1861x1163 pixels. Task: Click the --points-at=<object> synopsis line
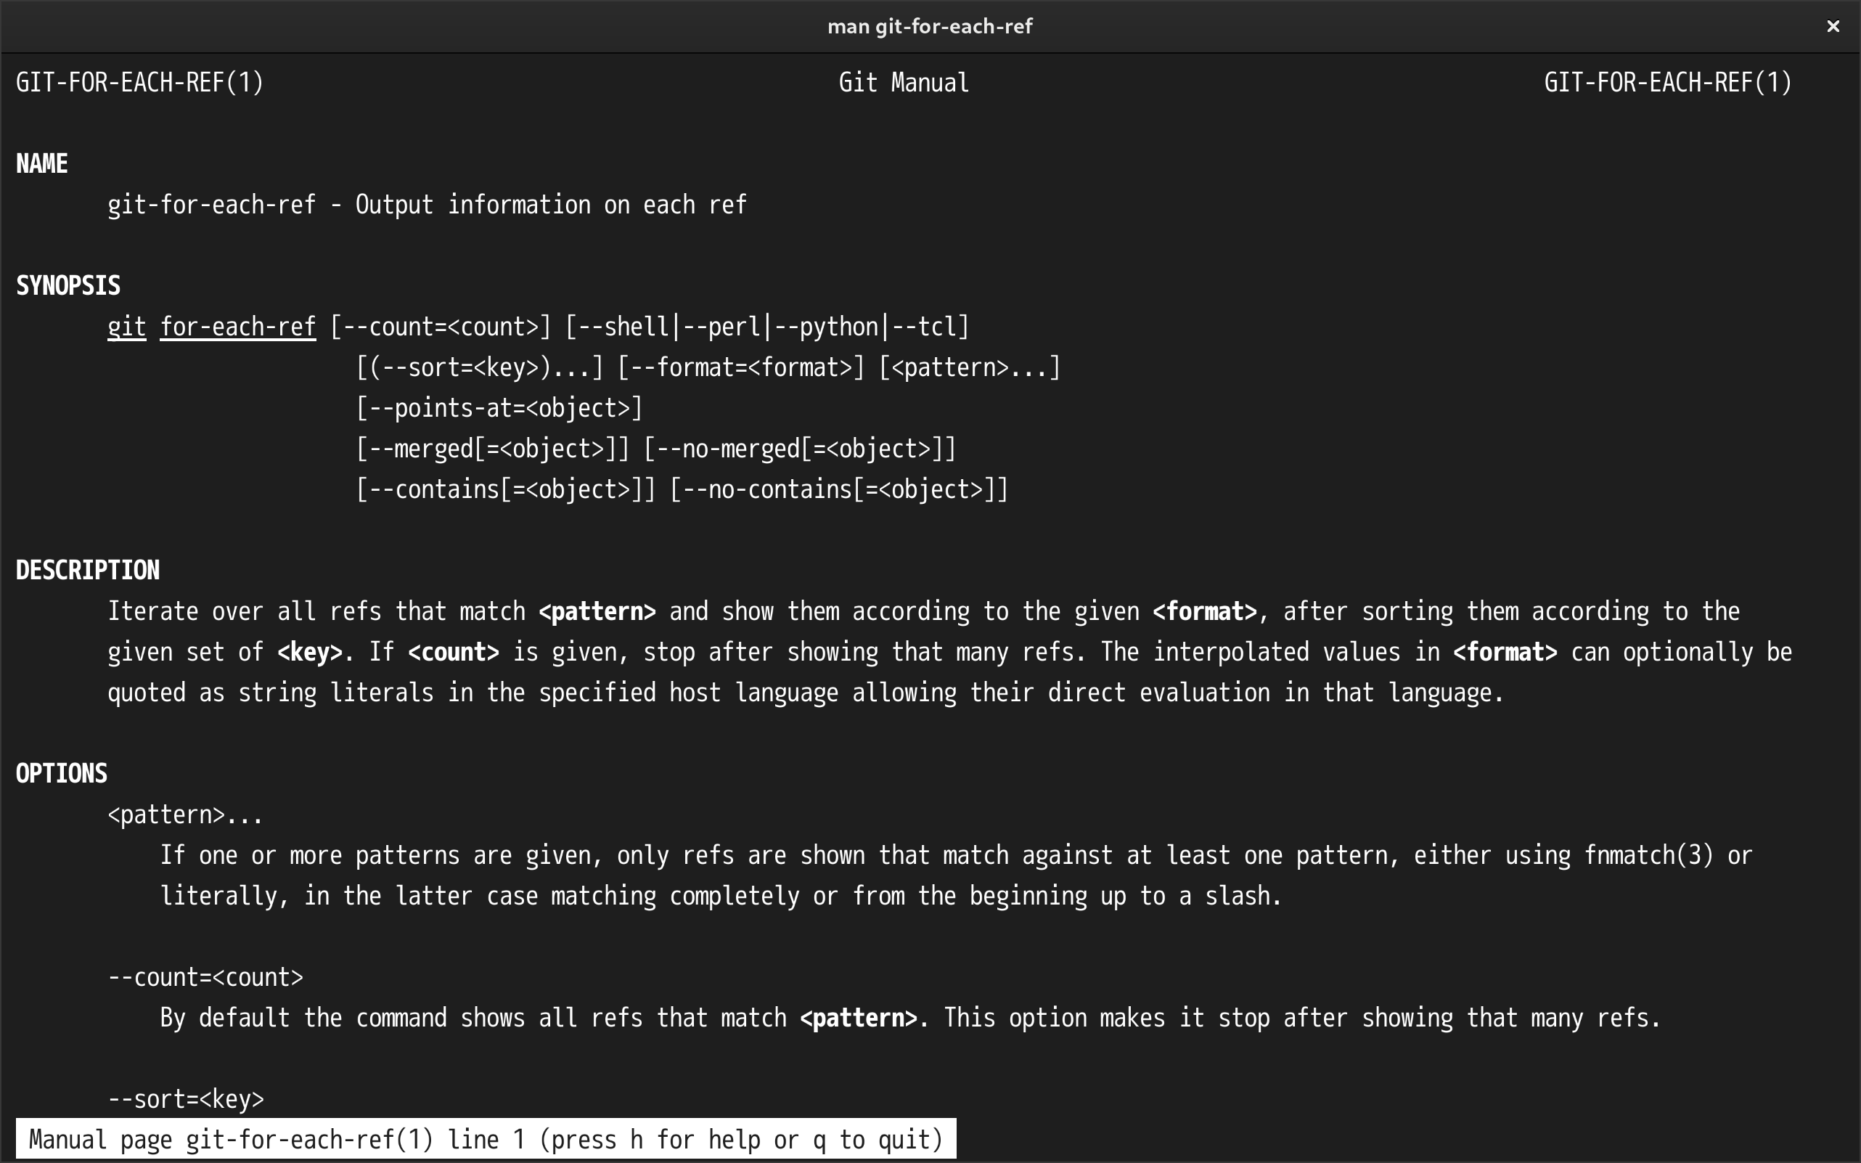(499, 408)
